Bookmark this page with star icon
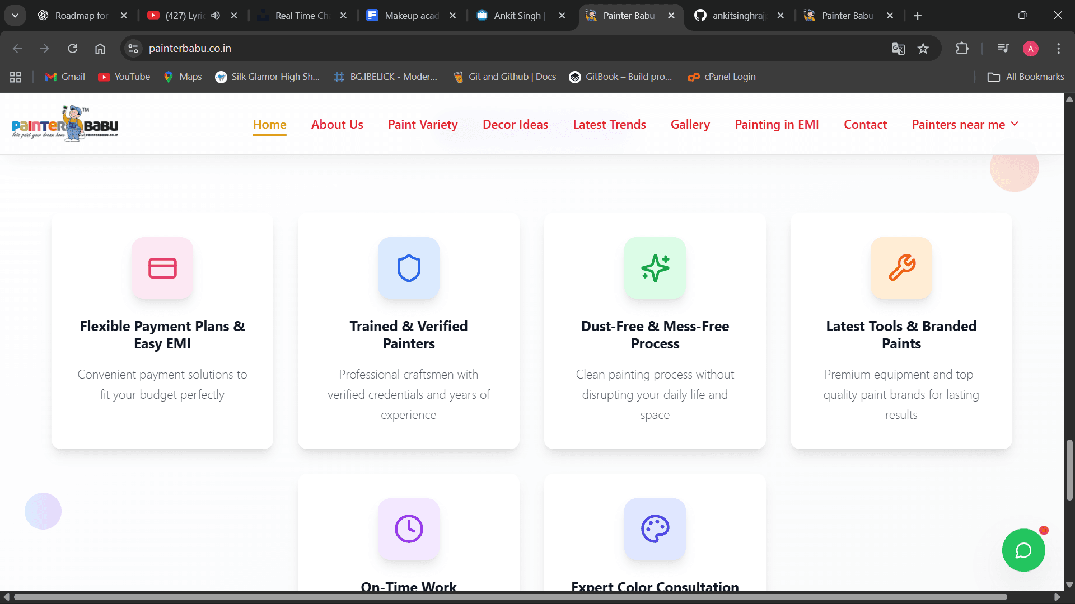 tap(923, 49)
